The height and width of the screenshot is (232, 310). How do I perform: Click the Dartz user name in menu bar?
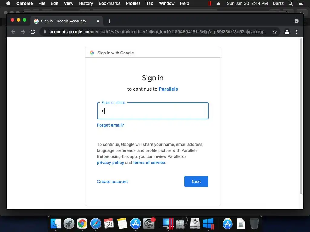click(278, 3)
